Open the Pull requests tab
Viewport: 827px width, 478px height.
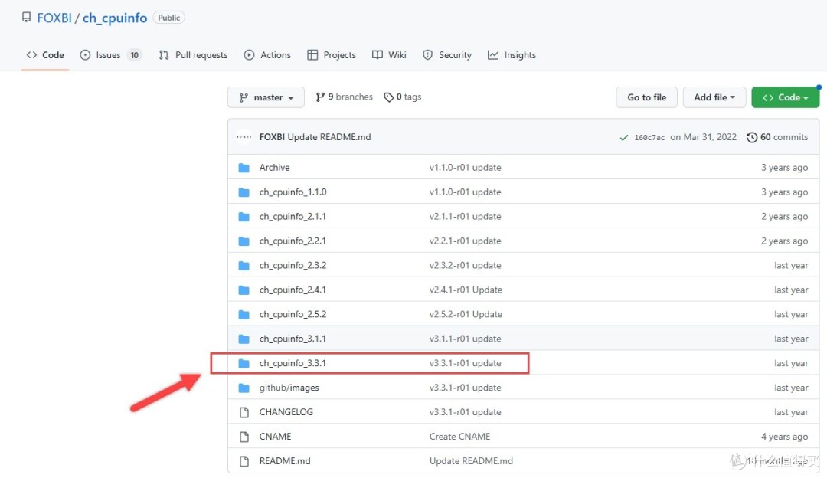click(x=193, y=55)
